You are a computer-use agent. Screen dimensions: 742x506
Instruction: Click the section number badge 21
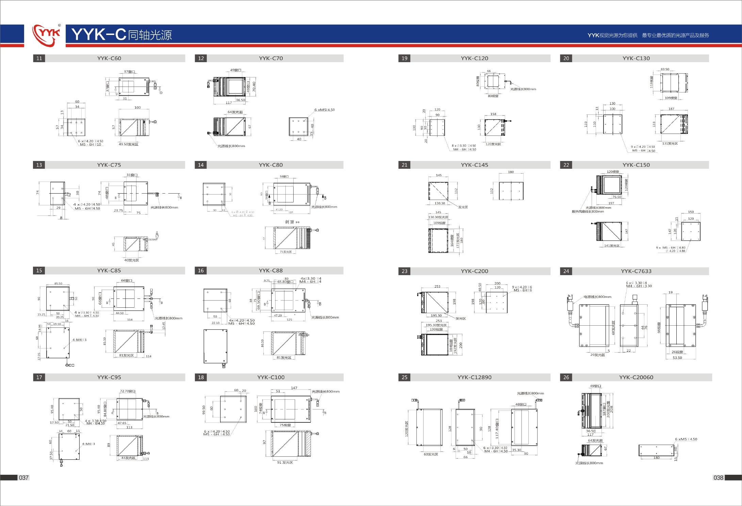(x=405, y=165)
